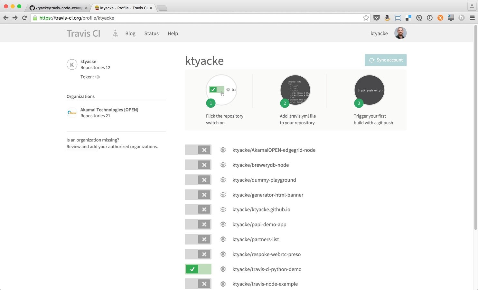Image resolution: width=478 pixels, height=290 pixels.
Task: Select Akamai Technologies {OPEN} organization
Action: tap(109, 110)
